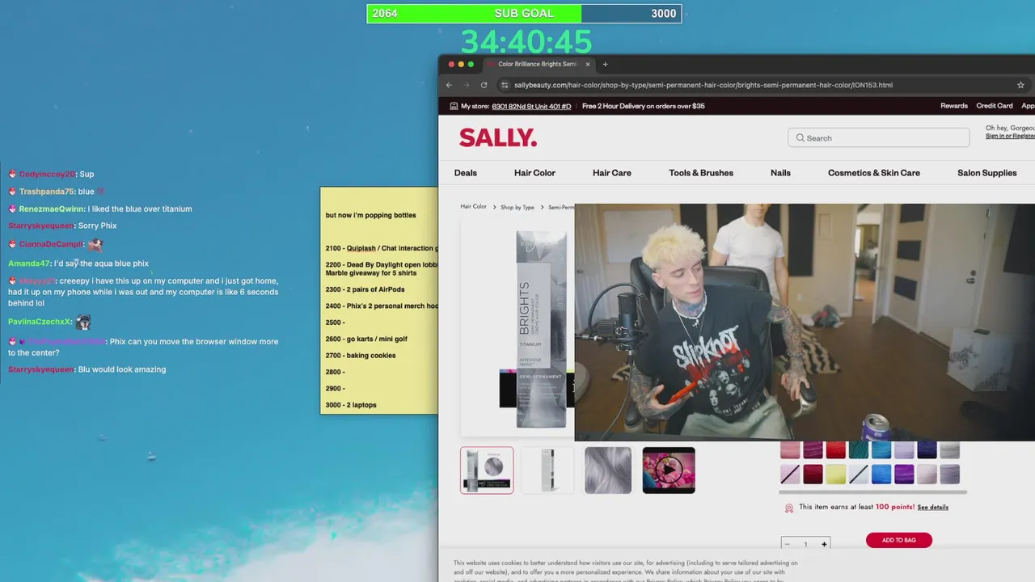
Task: Choose the yellow color swatch
Action: (x=835, y=474)
